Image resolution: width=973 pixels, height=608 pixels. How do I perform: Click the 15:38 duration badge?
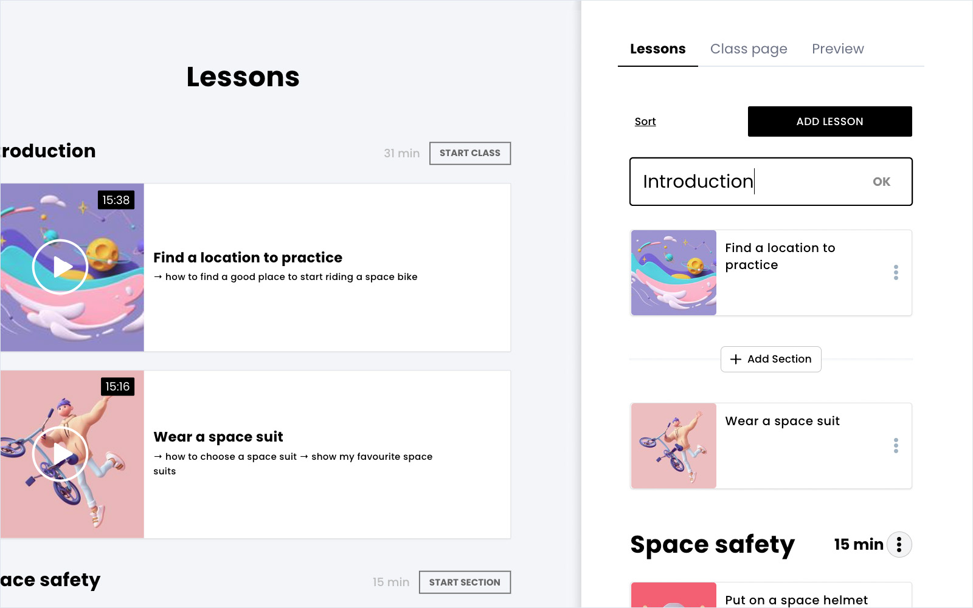coord(116,200)
